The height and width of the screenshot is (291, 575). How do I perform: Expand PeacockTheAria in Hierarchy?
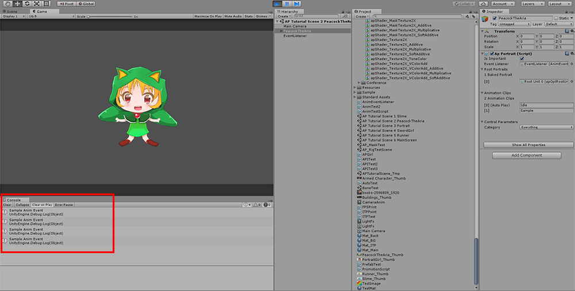281,31
